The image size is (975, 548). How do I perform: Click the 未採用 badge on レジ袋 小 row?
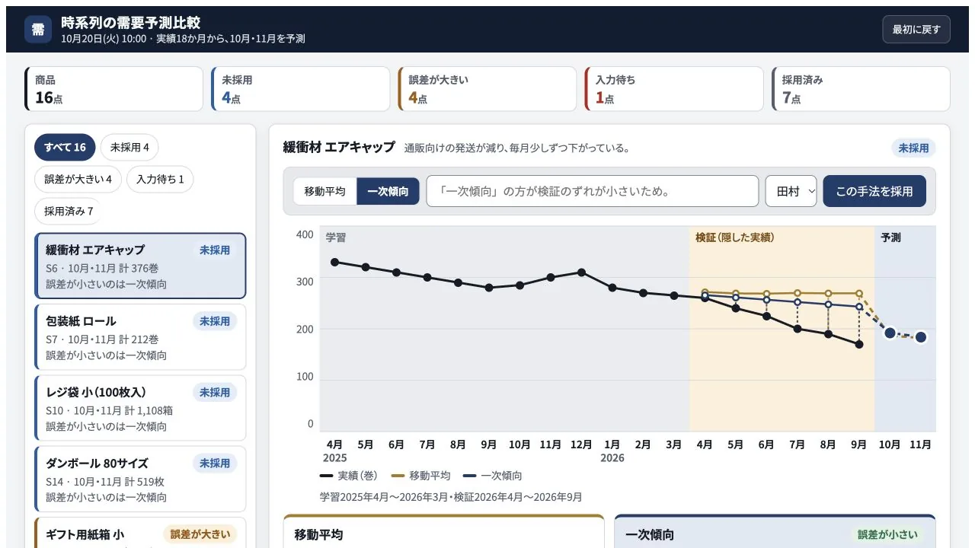(x=215, y=392)
